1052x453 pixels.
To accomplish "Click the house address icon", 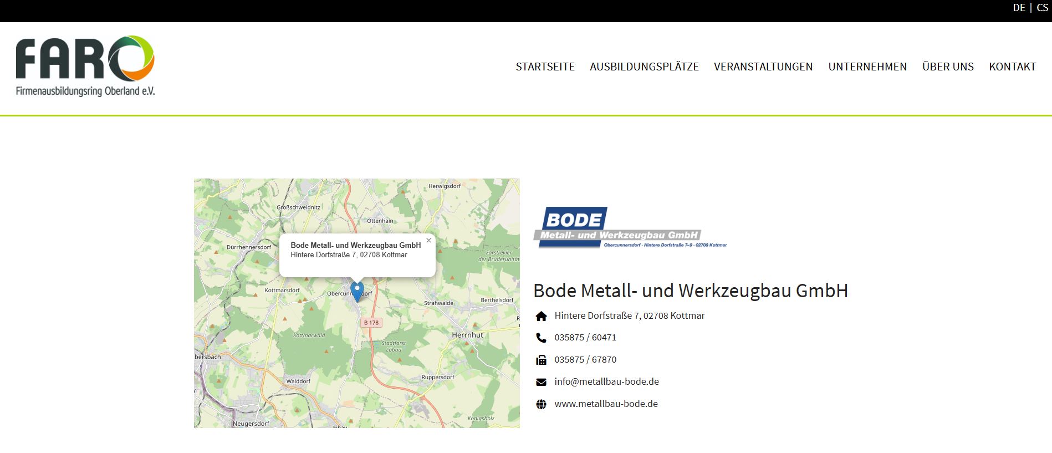I will 542,316.
